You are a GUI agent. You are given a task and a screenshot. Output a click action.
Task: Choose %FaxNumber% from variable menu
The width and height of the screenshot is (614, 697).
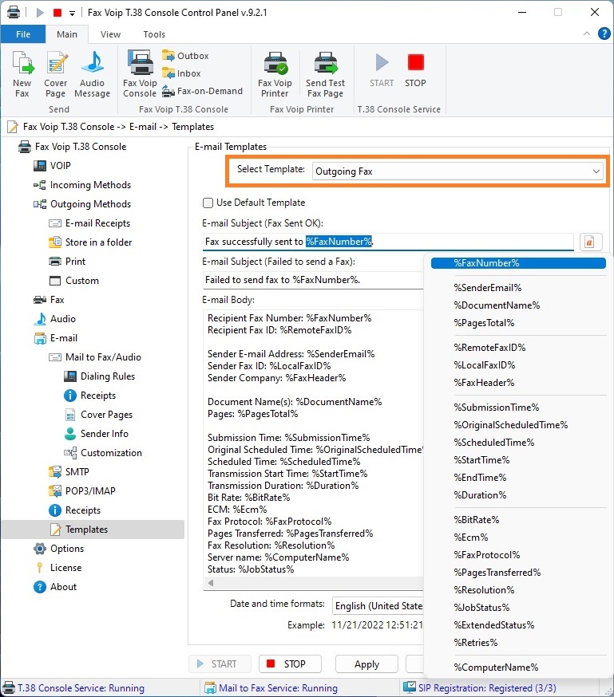coord(518,263)
